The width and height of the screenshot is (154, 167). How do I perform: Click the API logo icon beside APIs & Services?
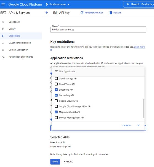3,13
